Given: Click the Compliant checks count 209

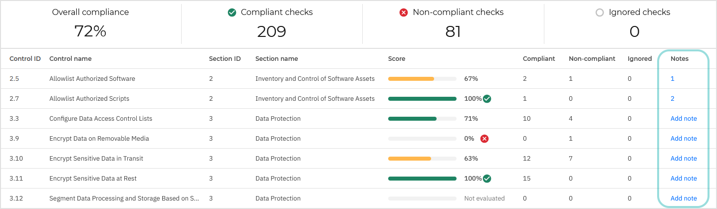Looking at the screenshot, I should pos(271,32).
